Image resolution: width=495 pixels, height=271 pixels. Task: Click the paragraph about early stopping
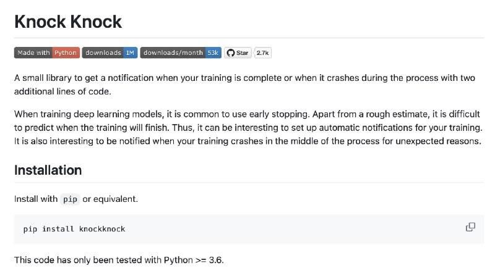coord(249,127)
